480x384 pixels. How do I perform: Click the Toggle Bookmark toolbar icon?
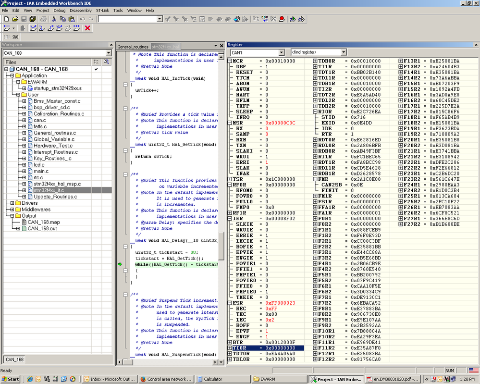coord(210,19)
